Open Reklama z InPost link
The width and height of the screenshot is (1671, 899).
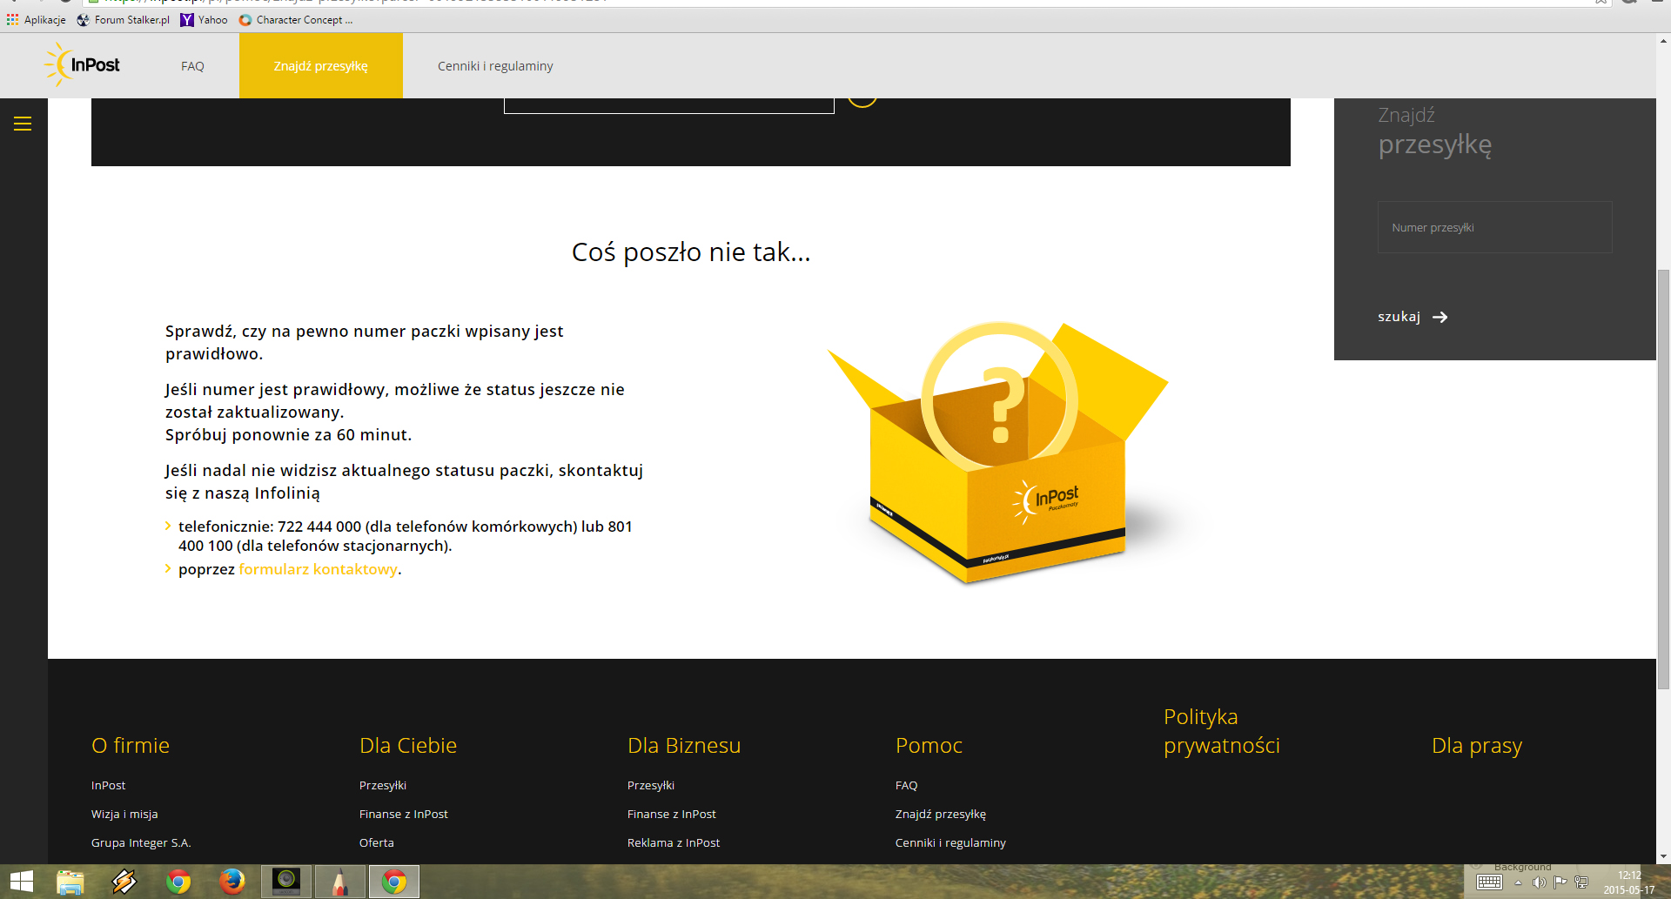coord(674,842)
